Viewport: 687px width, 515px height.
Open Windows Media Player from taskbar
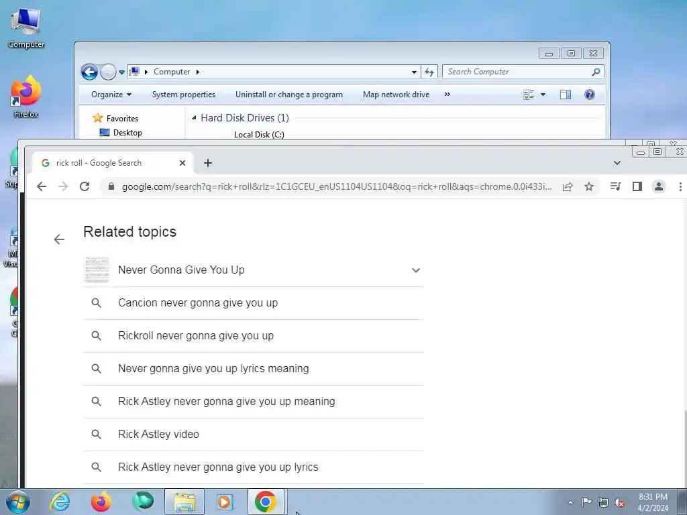click(x=225, y=502)
